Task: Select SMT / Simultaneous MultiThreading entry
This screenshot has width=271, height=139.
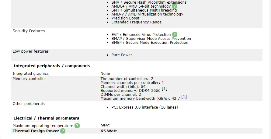Action: tap(144, 10)
